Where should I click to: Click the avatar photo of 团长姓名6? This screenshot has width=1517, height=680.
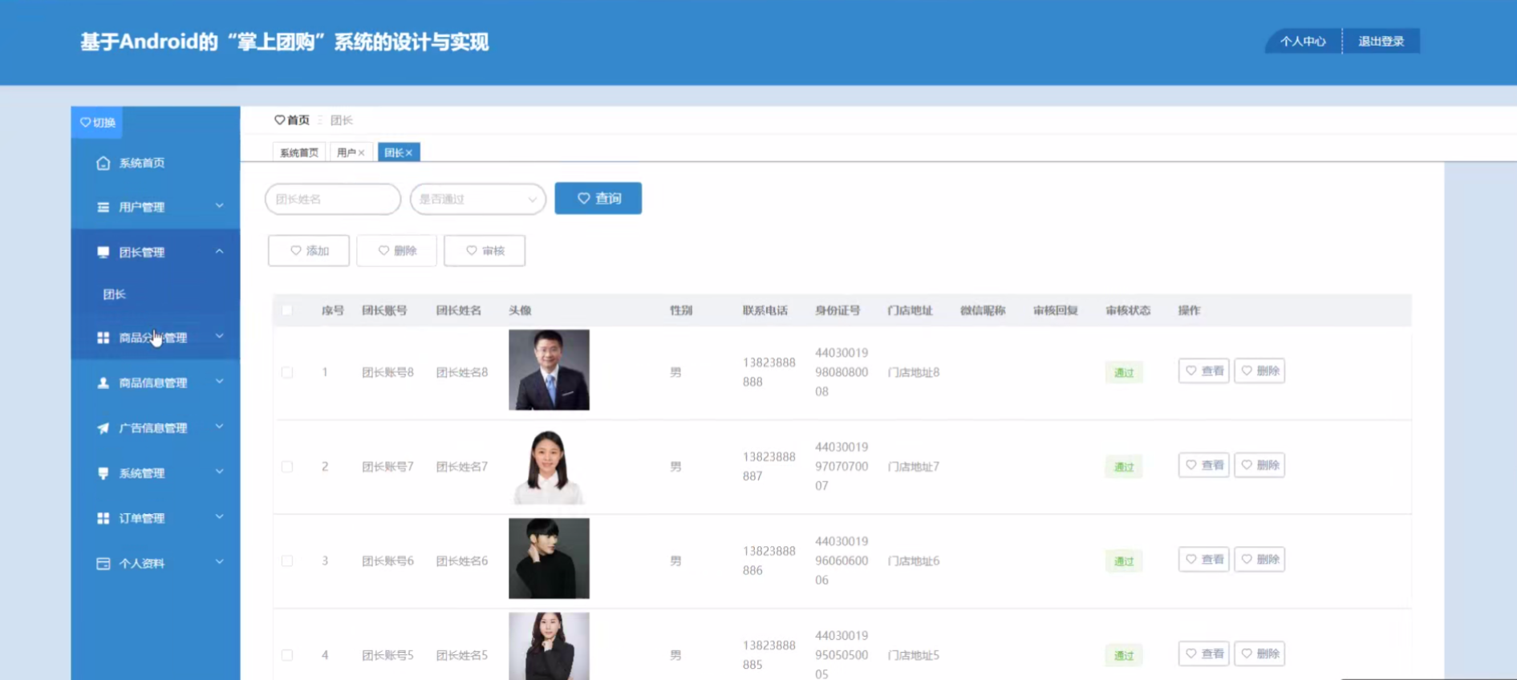pyautogui.click(x=549, y=558)
